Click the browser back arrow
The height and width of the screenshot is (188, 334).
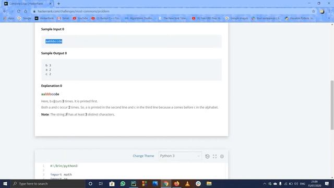pos(5,11)
